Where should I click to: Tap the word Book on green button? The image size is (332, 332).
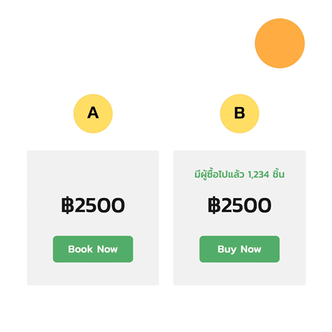point(81,249)
